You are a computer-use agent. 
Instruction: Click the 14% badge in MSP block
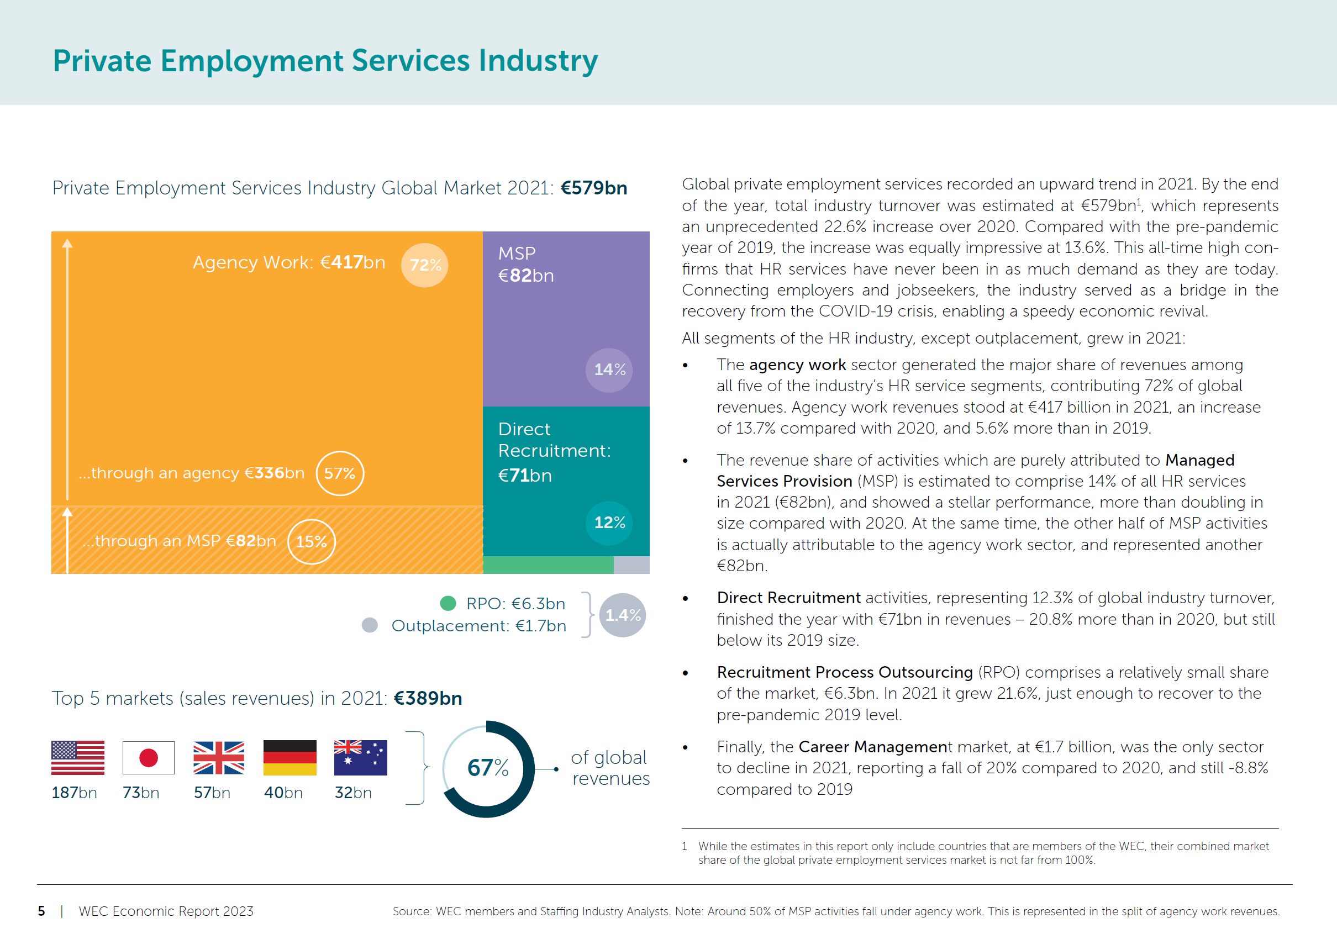point(609,370)
